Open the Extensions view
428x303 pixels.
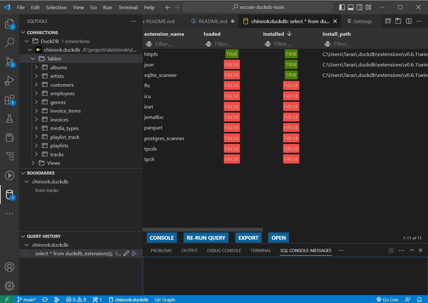pos(10,100)
